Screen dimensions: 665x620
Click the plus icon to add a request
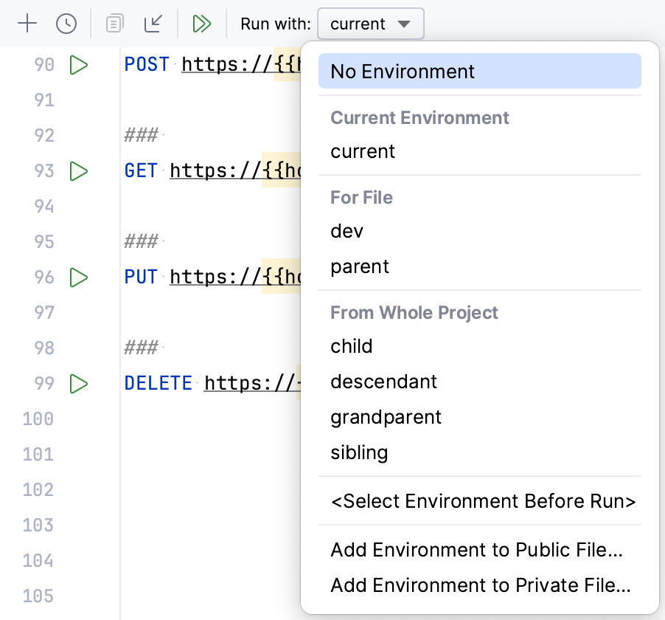[27, 23]
